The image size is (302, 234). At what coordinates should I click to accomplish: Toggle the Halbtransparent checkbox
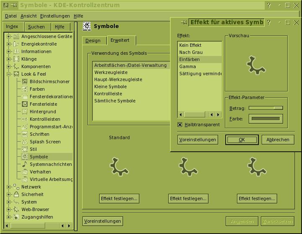(180, 125)
